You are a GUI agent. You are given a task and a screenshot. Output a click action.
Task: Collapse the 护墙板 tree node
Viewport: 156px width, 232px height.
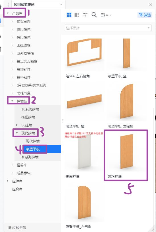pyautogui.click(x=12, y=101)
